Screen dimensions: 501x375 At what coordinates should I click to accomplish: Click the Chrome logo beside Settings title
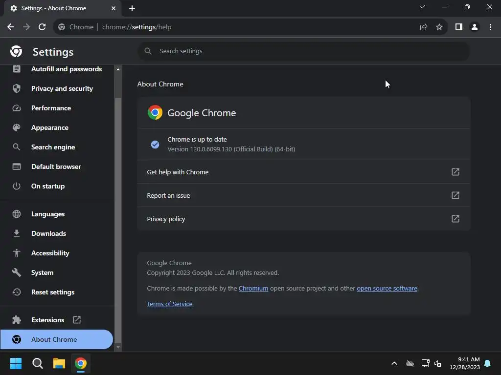(16, 51)
